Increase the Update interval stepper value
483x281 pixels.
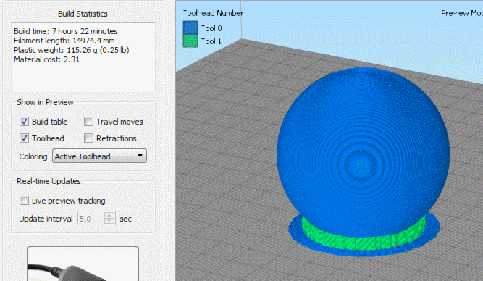109,215
